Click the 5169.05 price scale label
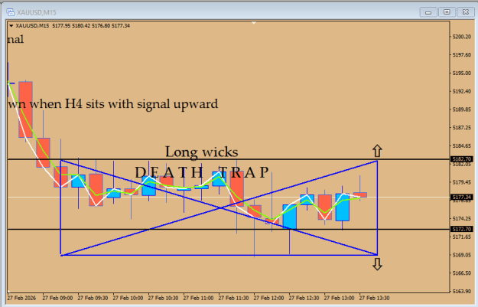The width and height of the screenshot is (478, 307). 462,255
